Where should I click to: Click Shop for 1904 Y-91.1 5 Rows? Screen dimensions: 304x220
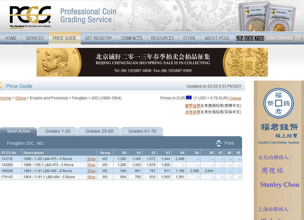click(91, 177)
